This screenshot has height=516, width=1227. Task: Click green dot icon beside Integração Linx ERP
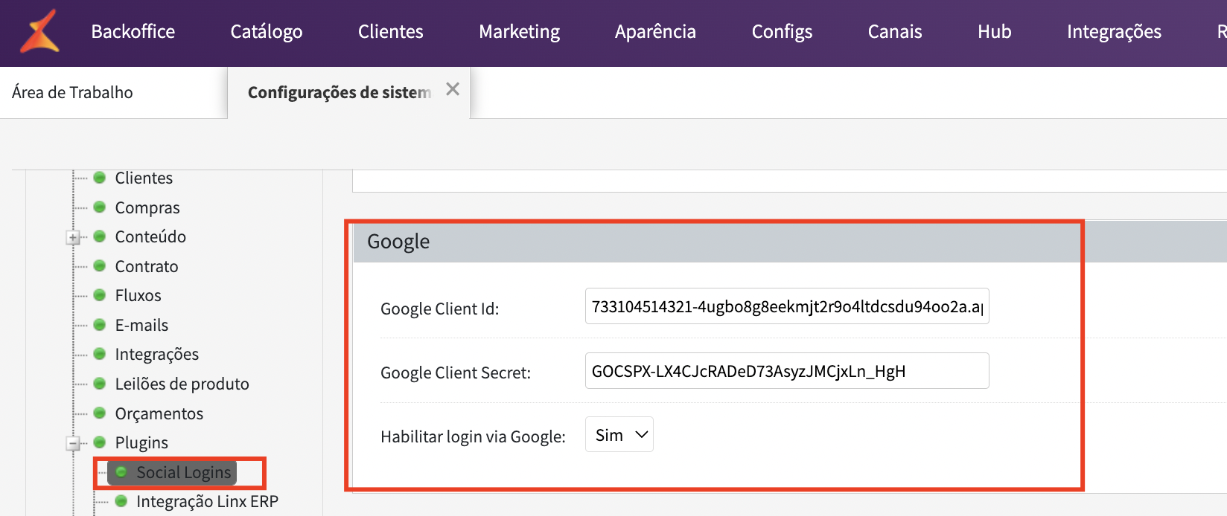[x=121, y=501]
